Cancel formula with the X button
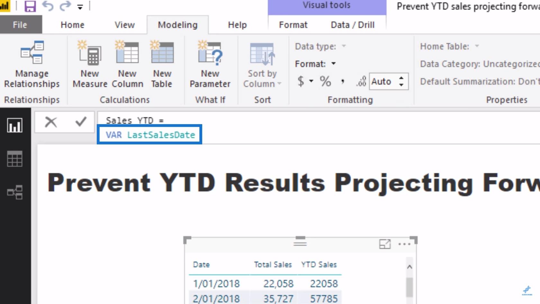The image size is (540, 304). [x=51, y=122]
